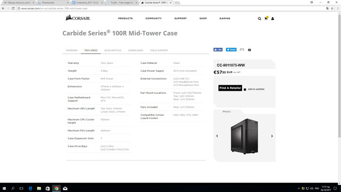Click the email share envelope icon
Image resolution: width=341 pixels, height=192 pixels.
242,50
